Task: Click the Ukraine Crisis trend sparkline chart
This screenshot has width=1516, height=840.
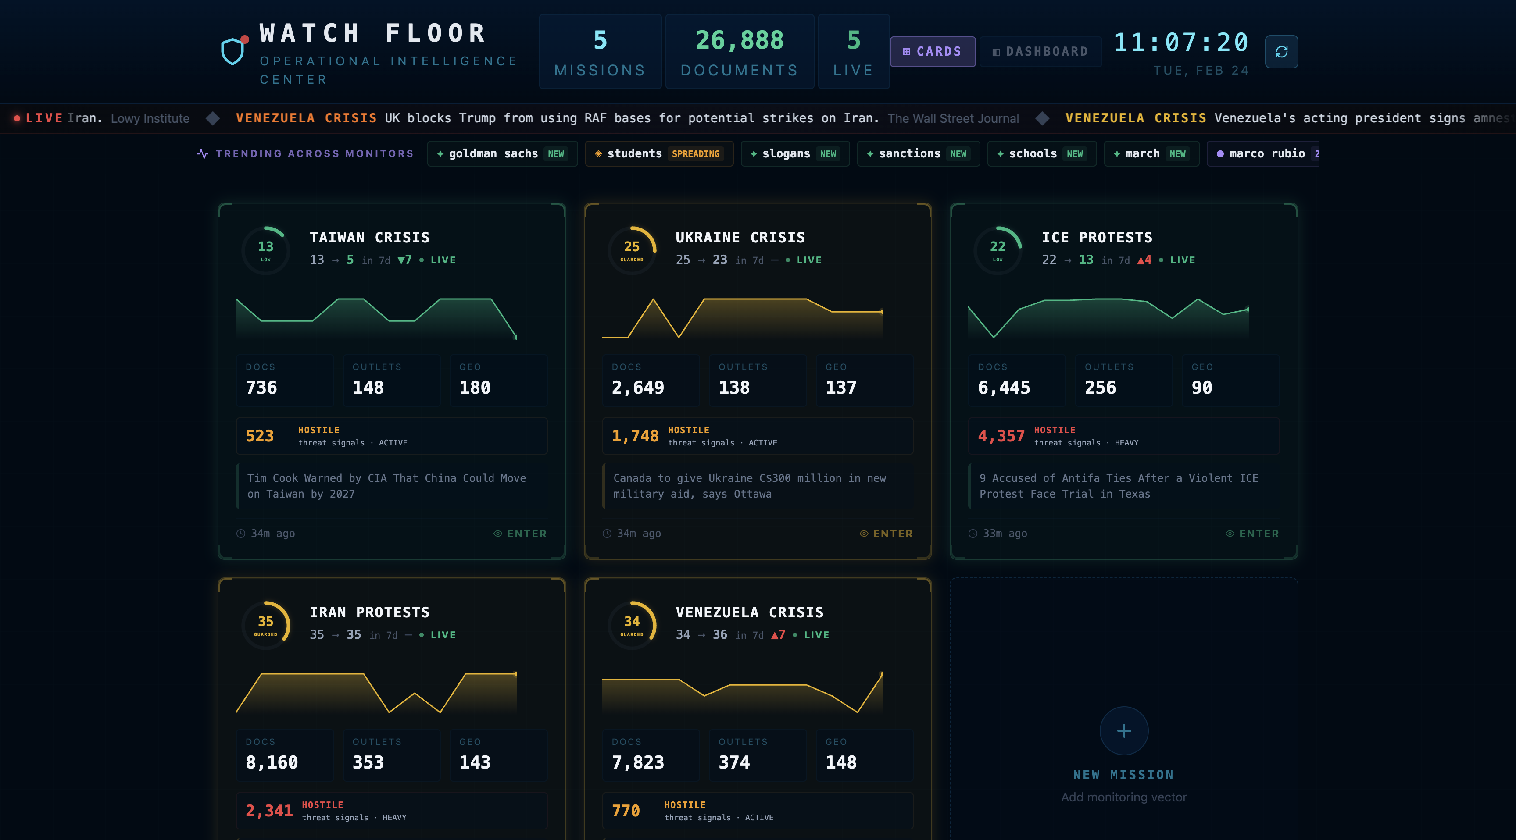Action: click(742, 318)
